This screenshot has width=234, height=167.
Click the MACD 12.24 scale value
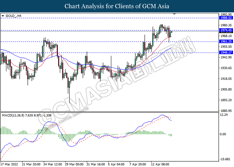point(224,115)
